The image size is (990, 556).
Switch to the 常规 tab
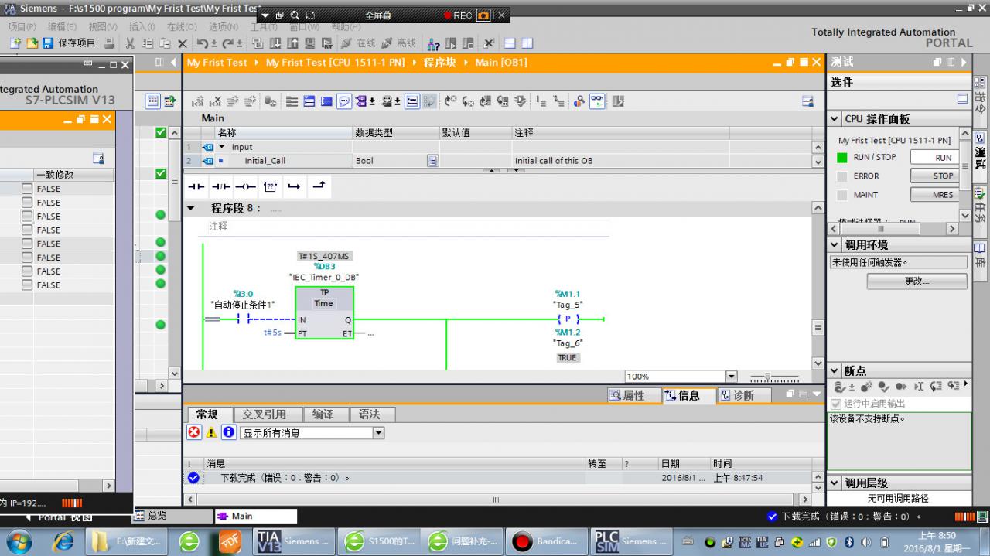pos(207,414)
